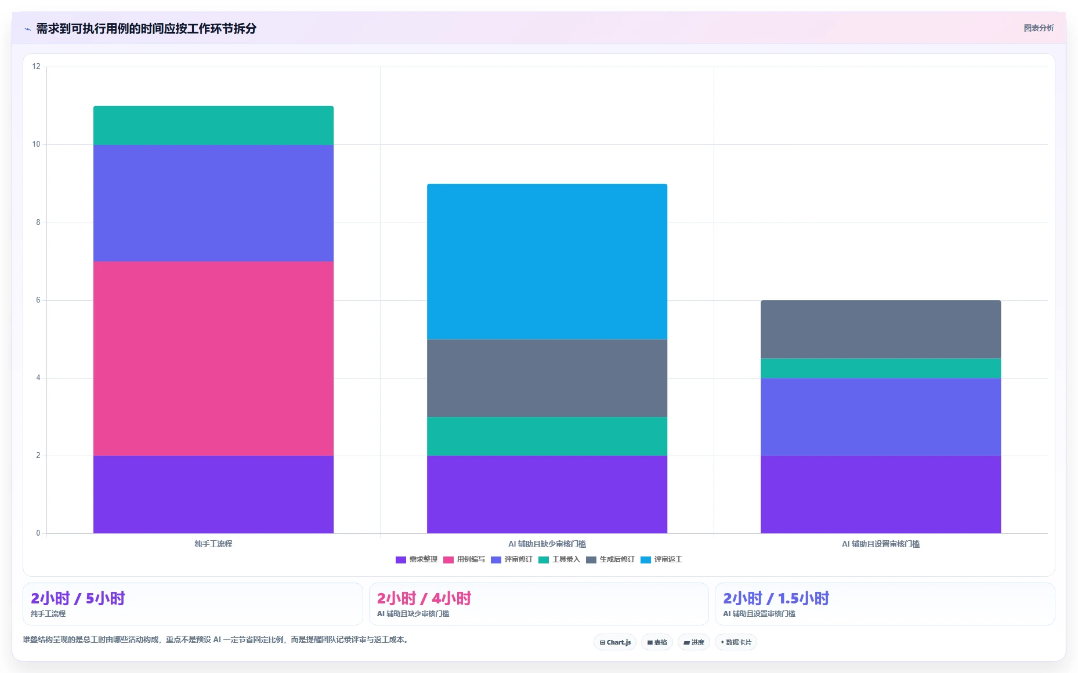Click the small icon before the chart title
The image size is (1078, 673).
point(27,29)
